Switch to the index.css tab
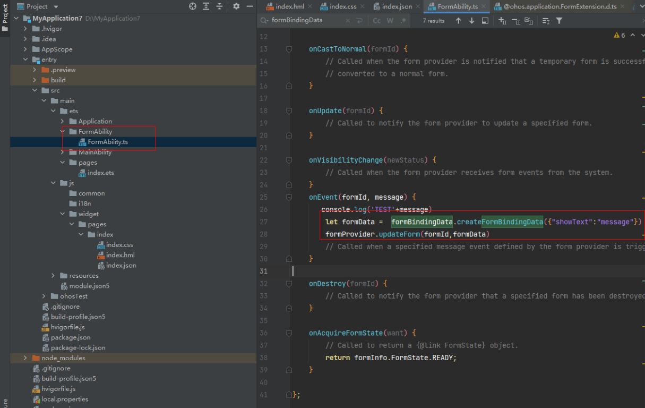This screenshot has height=408, width=645. 342,6
